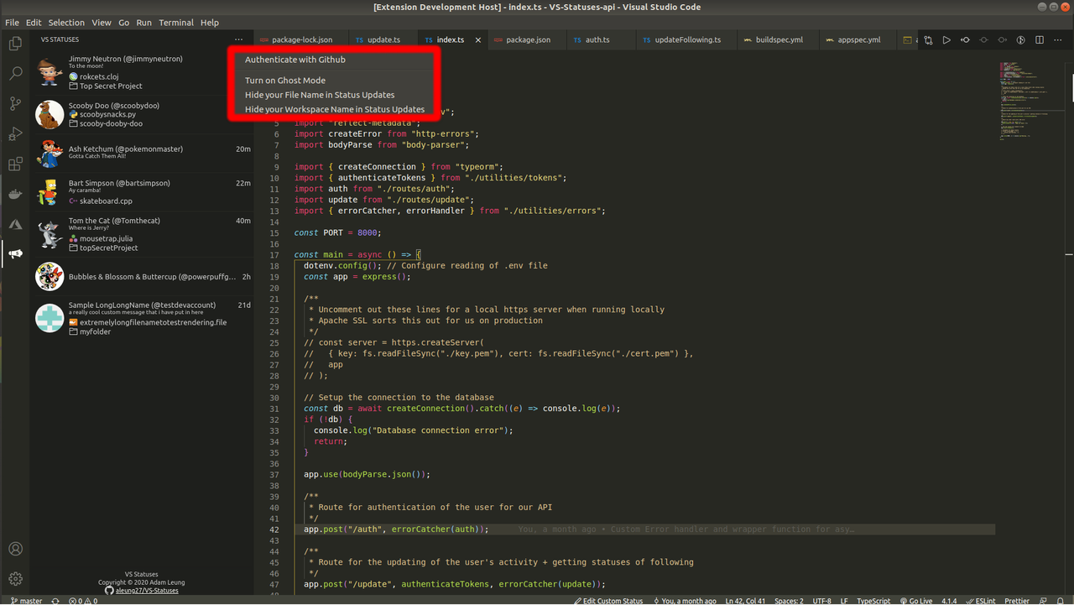1074x605 pixels.
Task: Click the master branch indicator
Action: click(x=25, y=601)
